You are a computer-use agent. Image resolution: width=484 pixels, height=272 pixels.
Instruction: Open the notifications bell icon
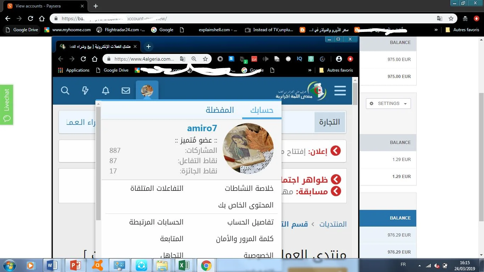106,91
